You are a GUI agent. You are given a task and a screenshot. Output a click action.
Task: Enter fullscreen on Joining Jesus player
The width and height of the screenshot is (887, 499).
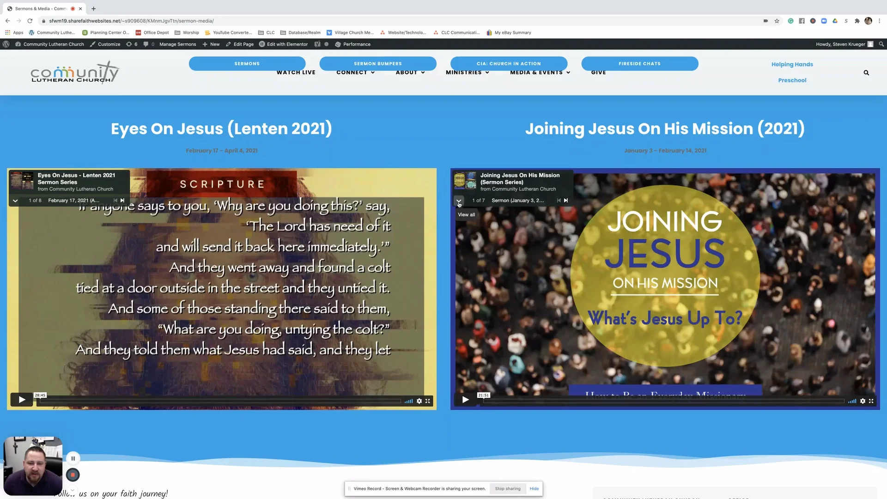pos(871,401)
